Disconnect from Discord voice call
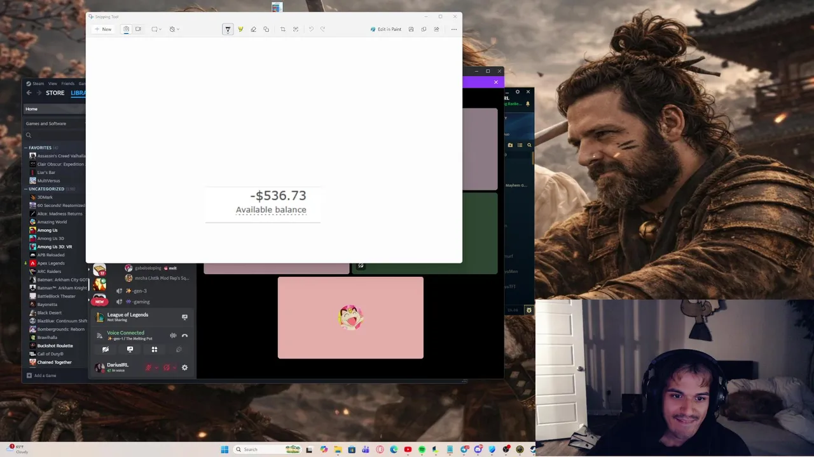 [x=185, y=335]
